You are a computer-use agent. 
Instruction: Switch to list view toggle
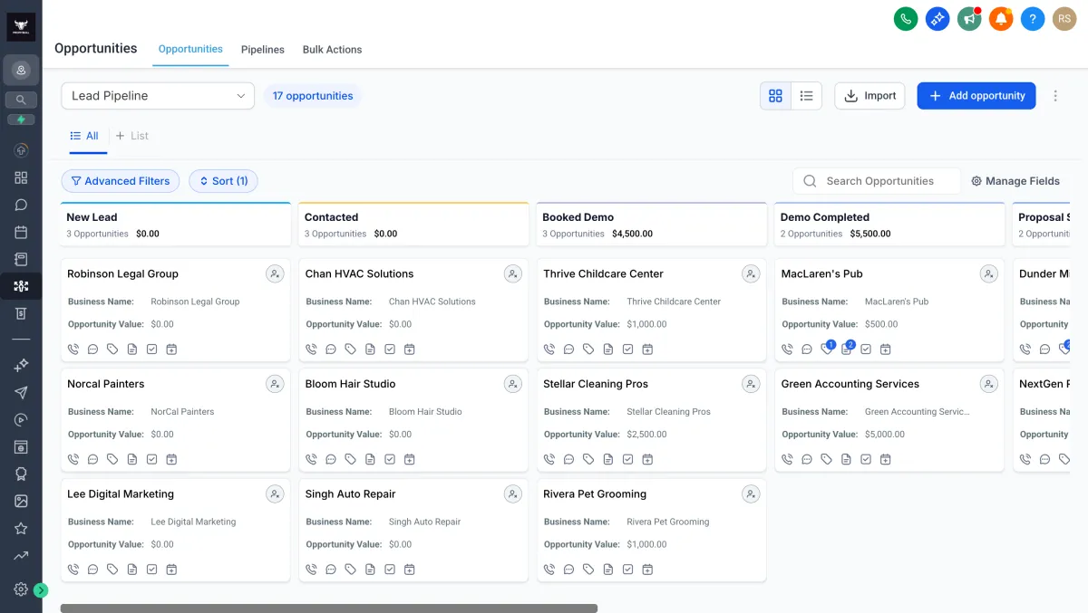point(806,96)
